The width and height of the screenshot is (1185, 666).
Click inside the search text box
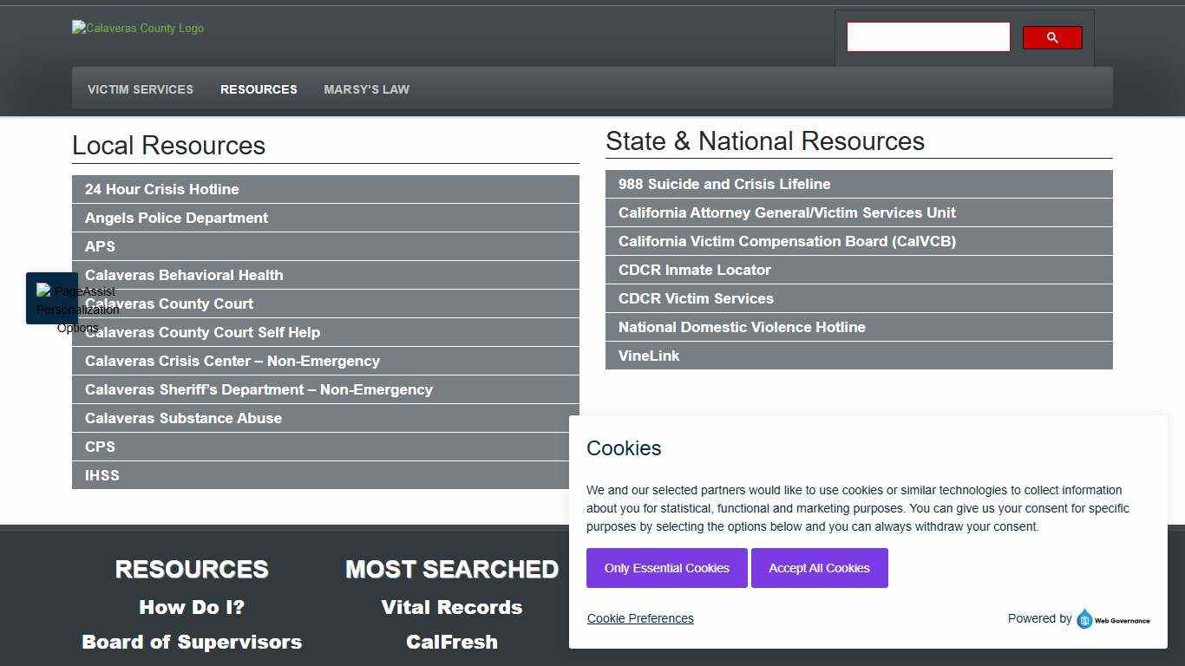tap(927, 36)
